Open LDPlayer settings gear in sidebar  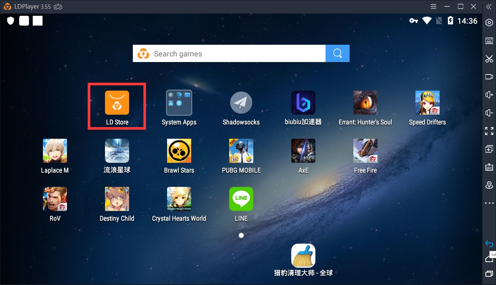(489, 23)
